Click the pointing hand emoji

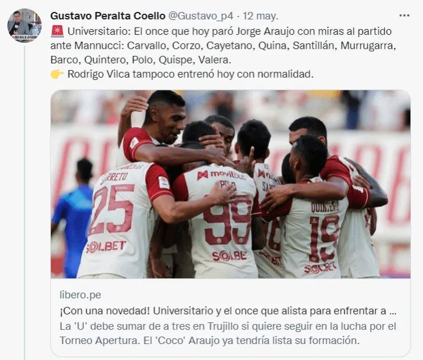click(57, 74)
